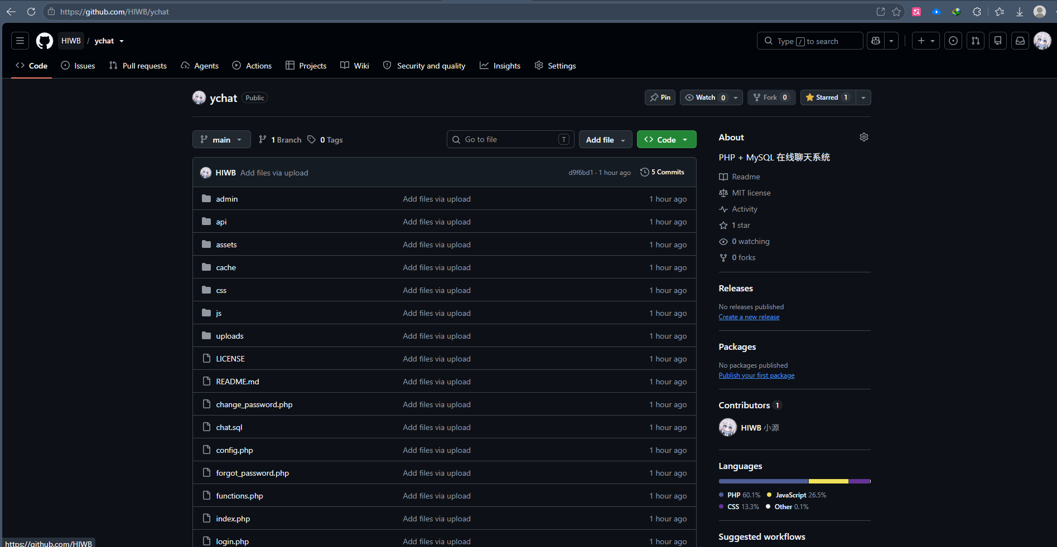View the Insights tab
This screenshot has height=547, width=1057.
point(500,66)
